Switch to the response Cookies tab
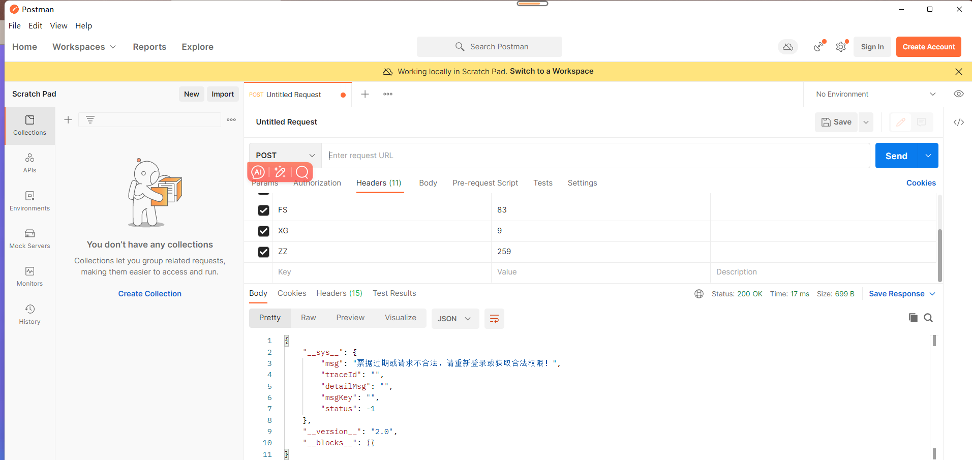Screen dimensions: 972x460 (292, 293)
